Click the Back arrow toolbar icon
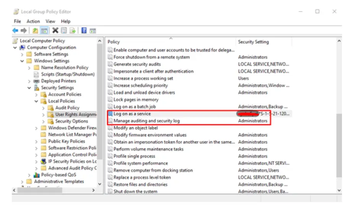 [15, 31]
